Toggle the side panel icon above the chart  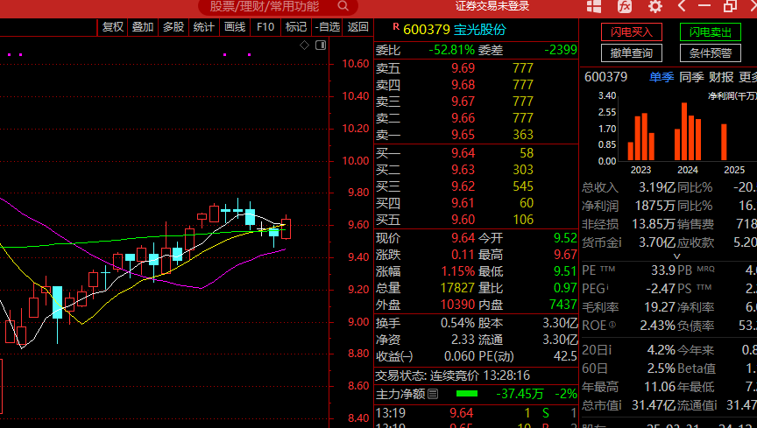click(x=321, y=46)
